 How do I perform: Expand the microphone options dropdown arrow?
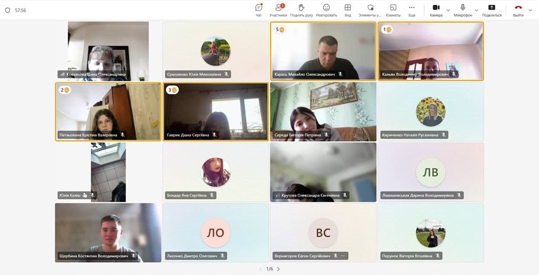tap(476, 10)
